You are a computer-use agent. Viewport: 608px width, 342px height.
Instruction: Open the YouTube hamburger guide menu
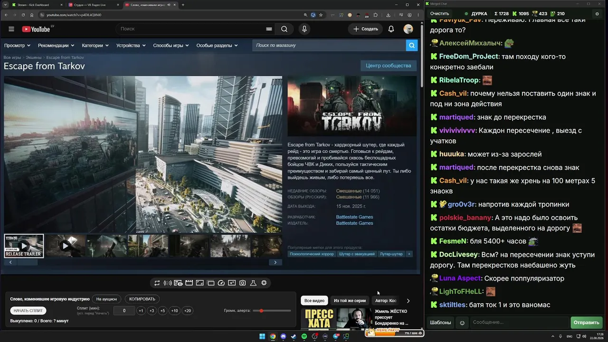point(11,29)
